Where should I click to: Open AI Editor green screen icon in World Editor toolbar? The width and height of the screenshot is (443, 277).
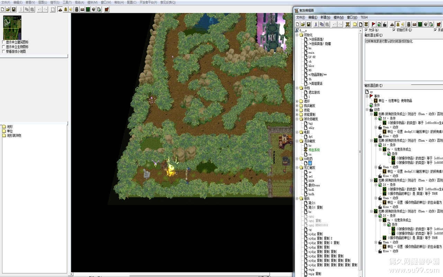(88, 9)
